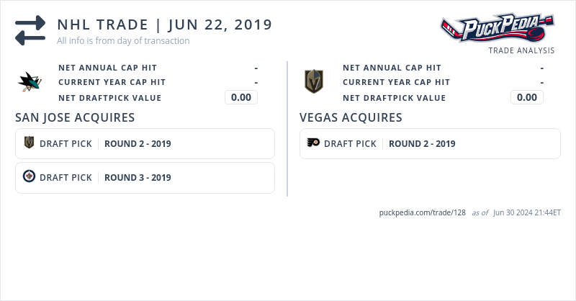Open the puckpedia.com/trade/128 link
The width and height of the screenshot is (576, 301).
coord(422,213)
